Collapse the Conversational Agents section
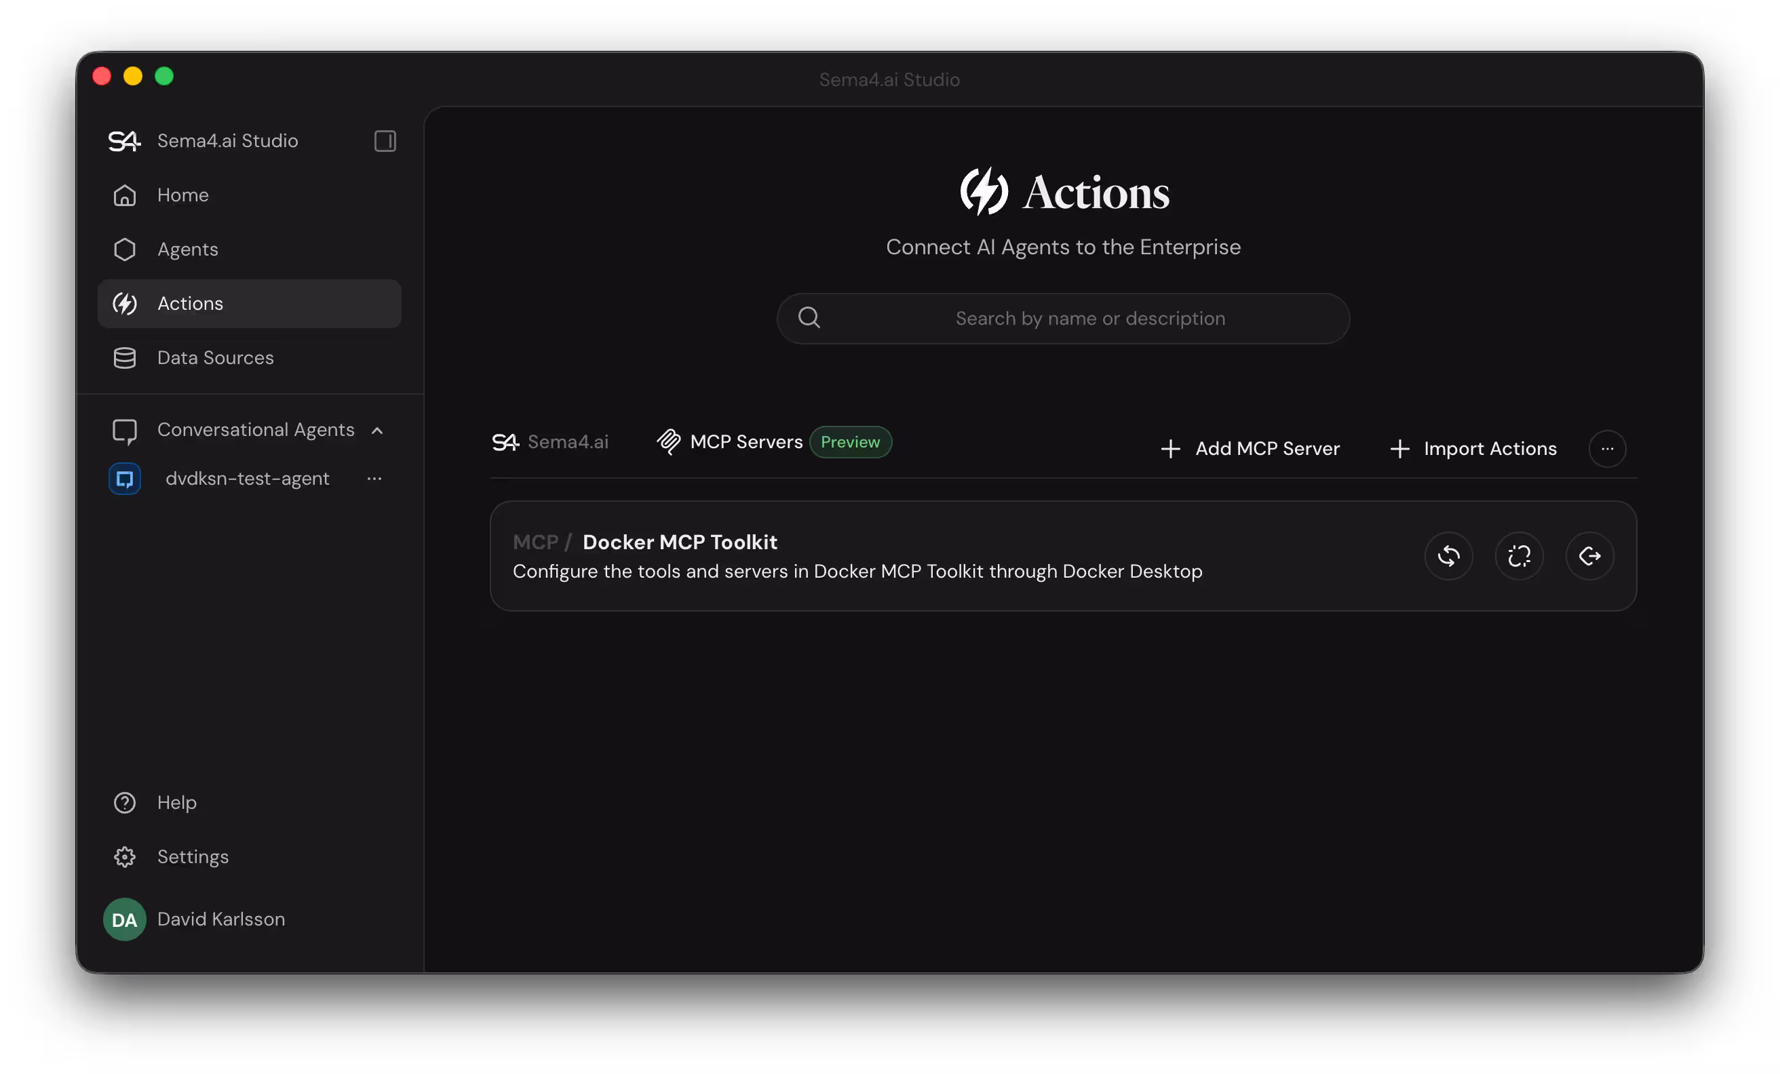The height and width of the screenshot is (1074, 1780). click(378, 430)
